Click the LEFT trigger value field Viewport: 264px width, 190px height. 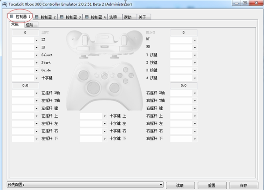pos(26,33)
